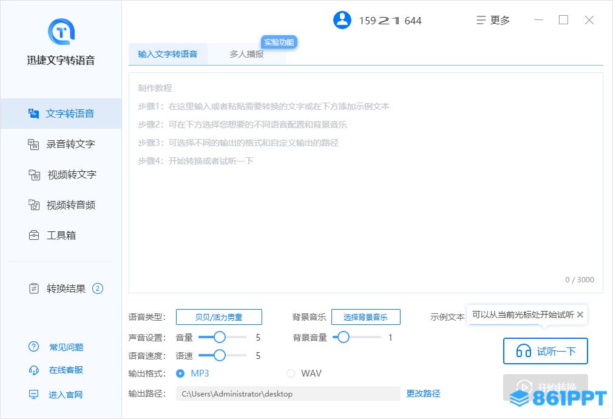The width and height of the screenshot is (613, 419).
Task: Click the 示例文本 label
Action: [x=447, y=317]
